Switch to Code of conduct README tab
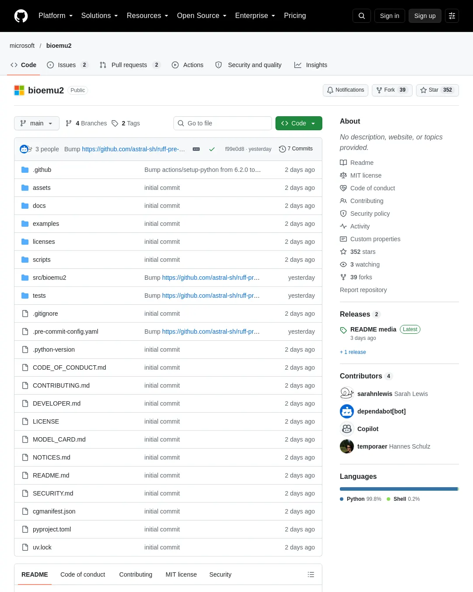 click(x=83, y=574)
